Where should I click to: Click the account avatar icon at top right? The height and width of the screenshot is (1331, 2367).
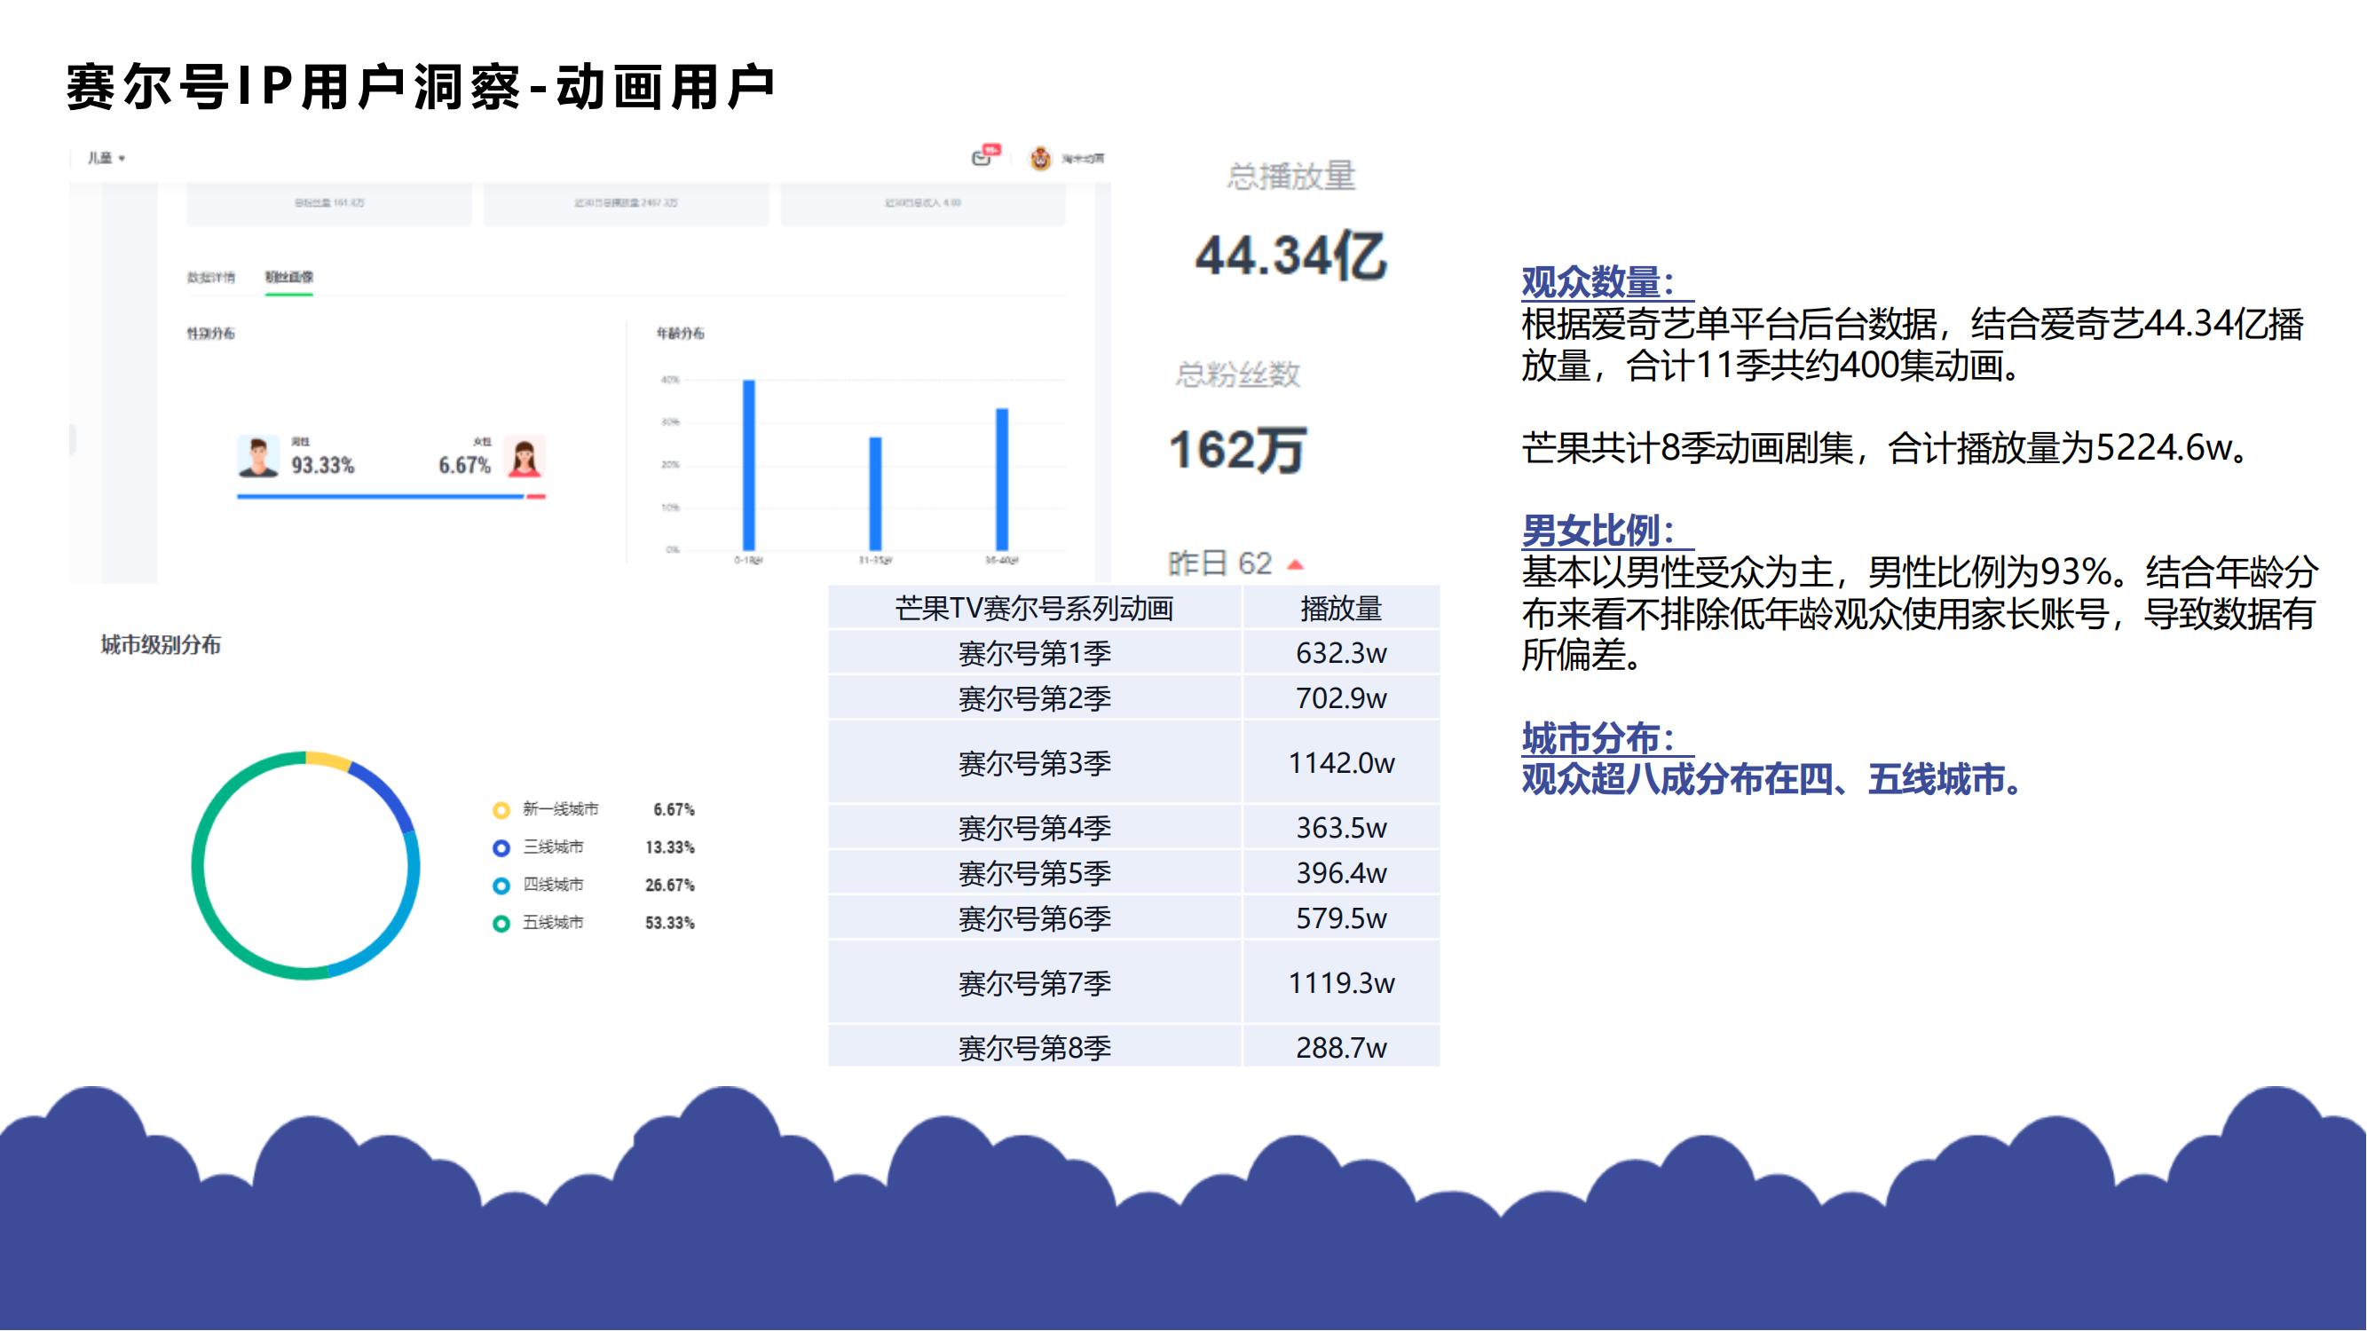click(1040, 158)
